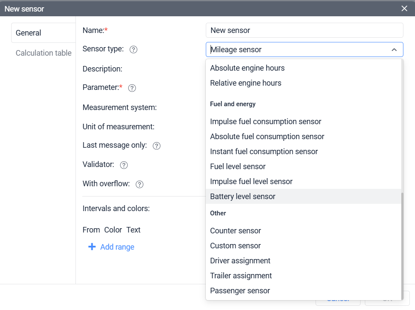Switch to the Calculation table tab
The image size is (415, 310).
click(44, 53)
